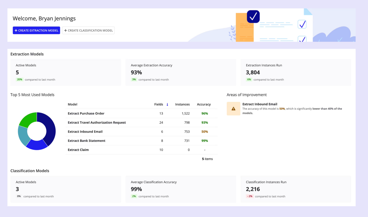Sort the table by the Model column header

click(x=72, y=105)
